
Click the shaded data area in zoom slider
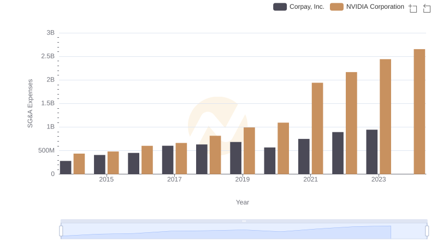[226, 233]
